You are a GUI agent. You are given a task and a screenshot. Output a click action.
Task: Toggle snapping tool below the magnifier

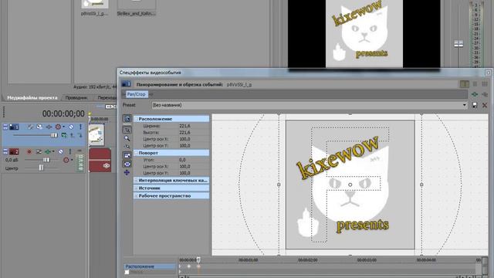[x=127, y=147]
